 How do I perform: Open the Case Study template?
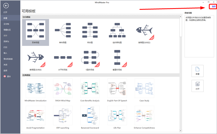pyautogui.click(x=144, y=90)
